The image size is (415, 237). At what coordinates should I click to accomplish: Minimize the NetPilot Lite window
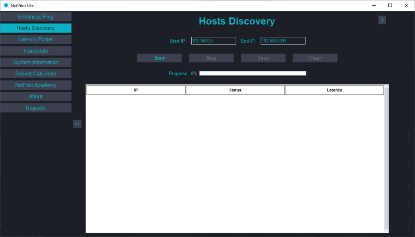[x=374, y=5]
